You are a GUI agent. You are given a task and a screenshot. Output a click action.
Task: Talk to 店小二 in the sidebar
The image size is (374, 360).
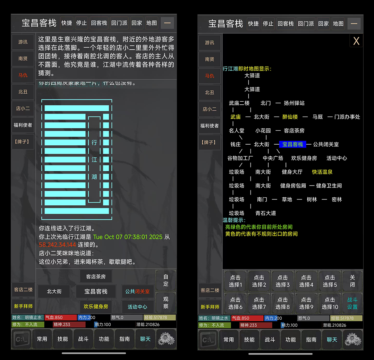click(23, 109)
